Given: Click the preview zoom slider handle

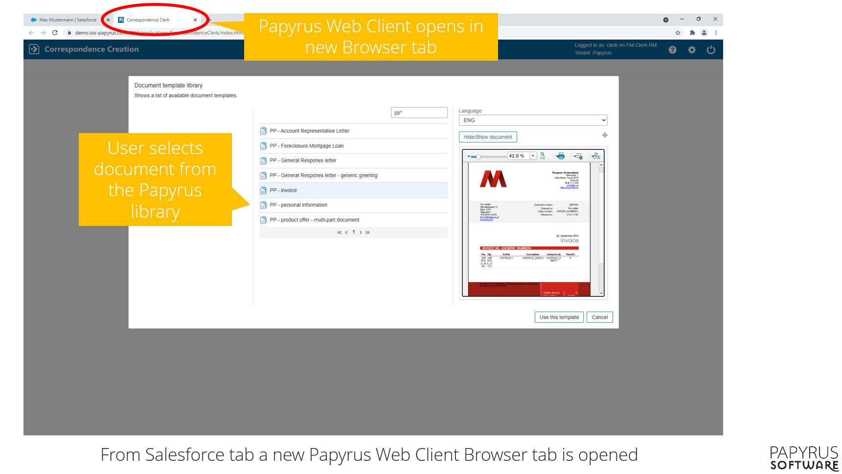Looking at the screenshot, I should click(x=478, y=157).
